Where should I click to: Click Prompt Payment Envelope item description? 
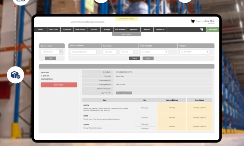[x=92, y=128]
